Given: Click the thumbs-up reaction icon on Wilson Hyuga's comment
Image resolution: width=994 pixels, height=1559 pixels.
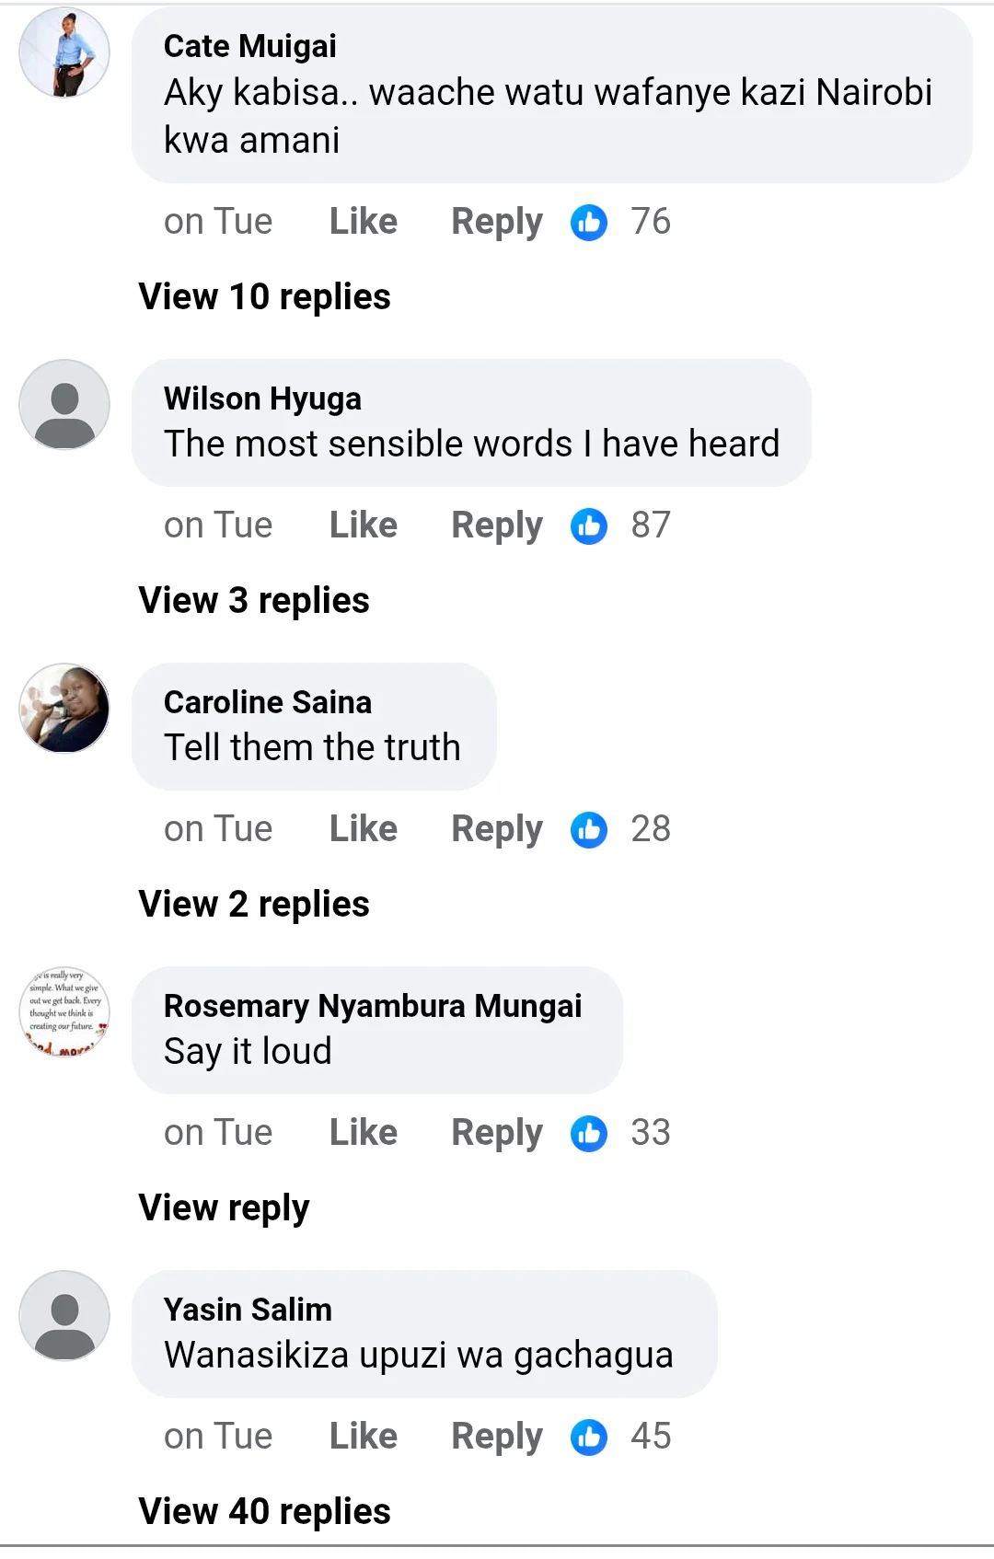Looking at the screenshot, I should [x=589, y=525].
